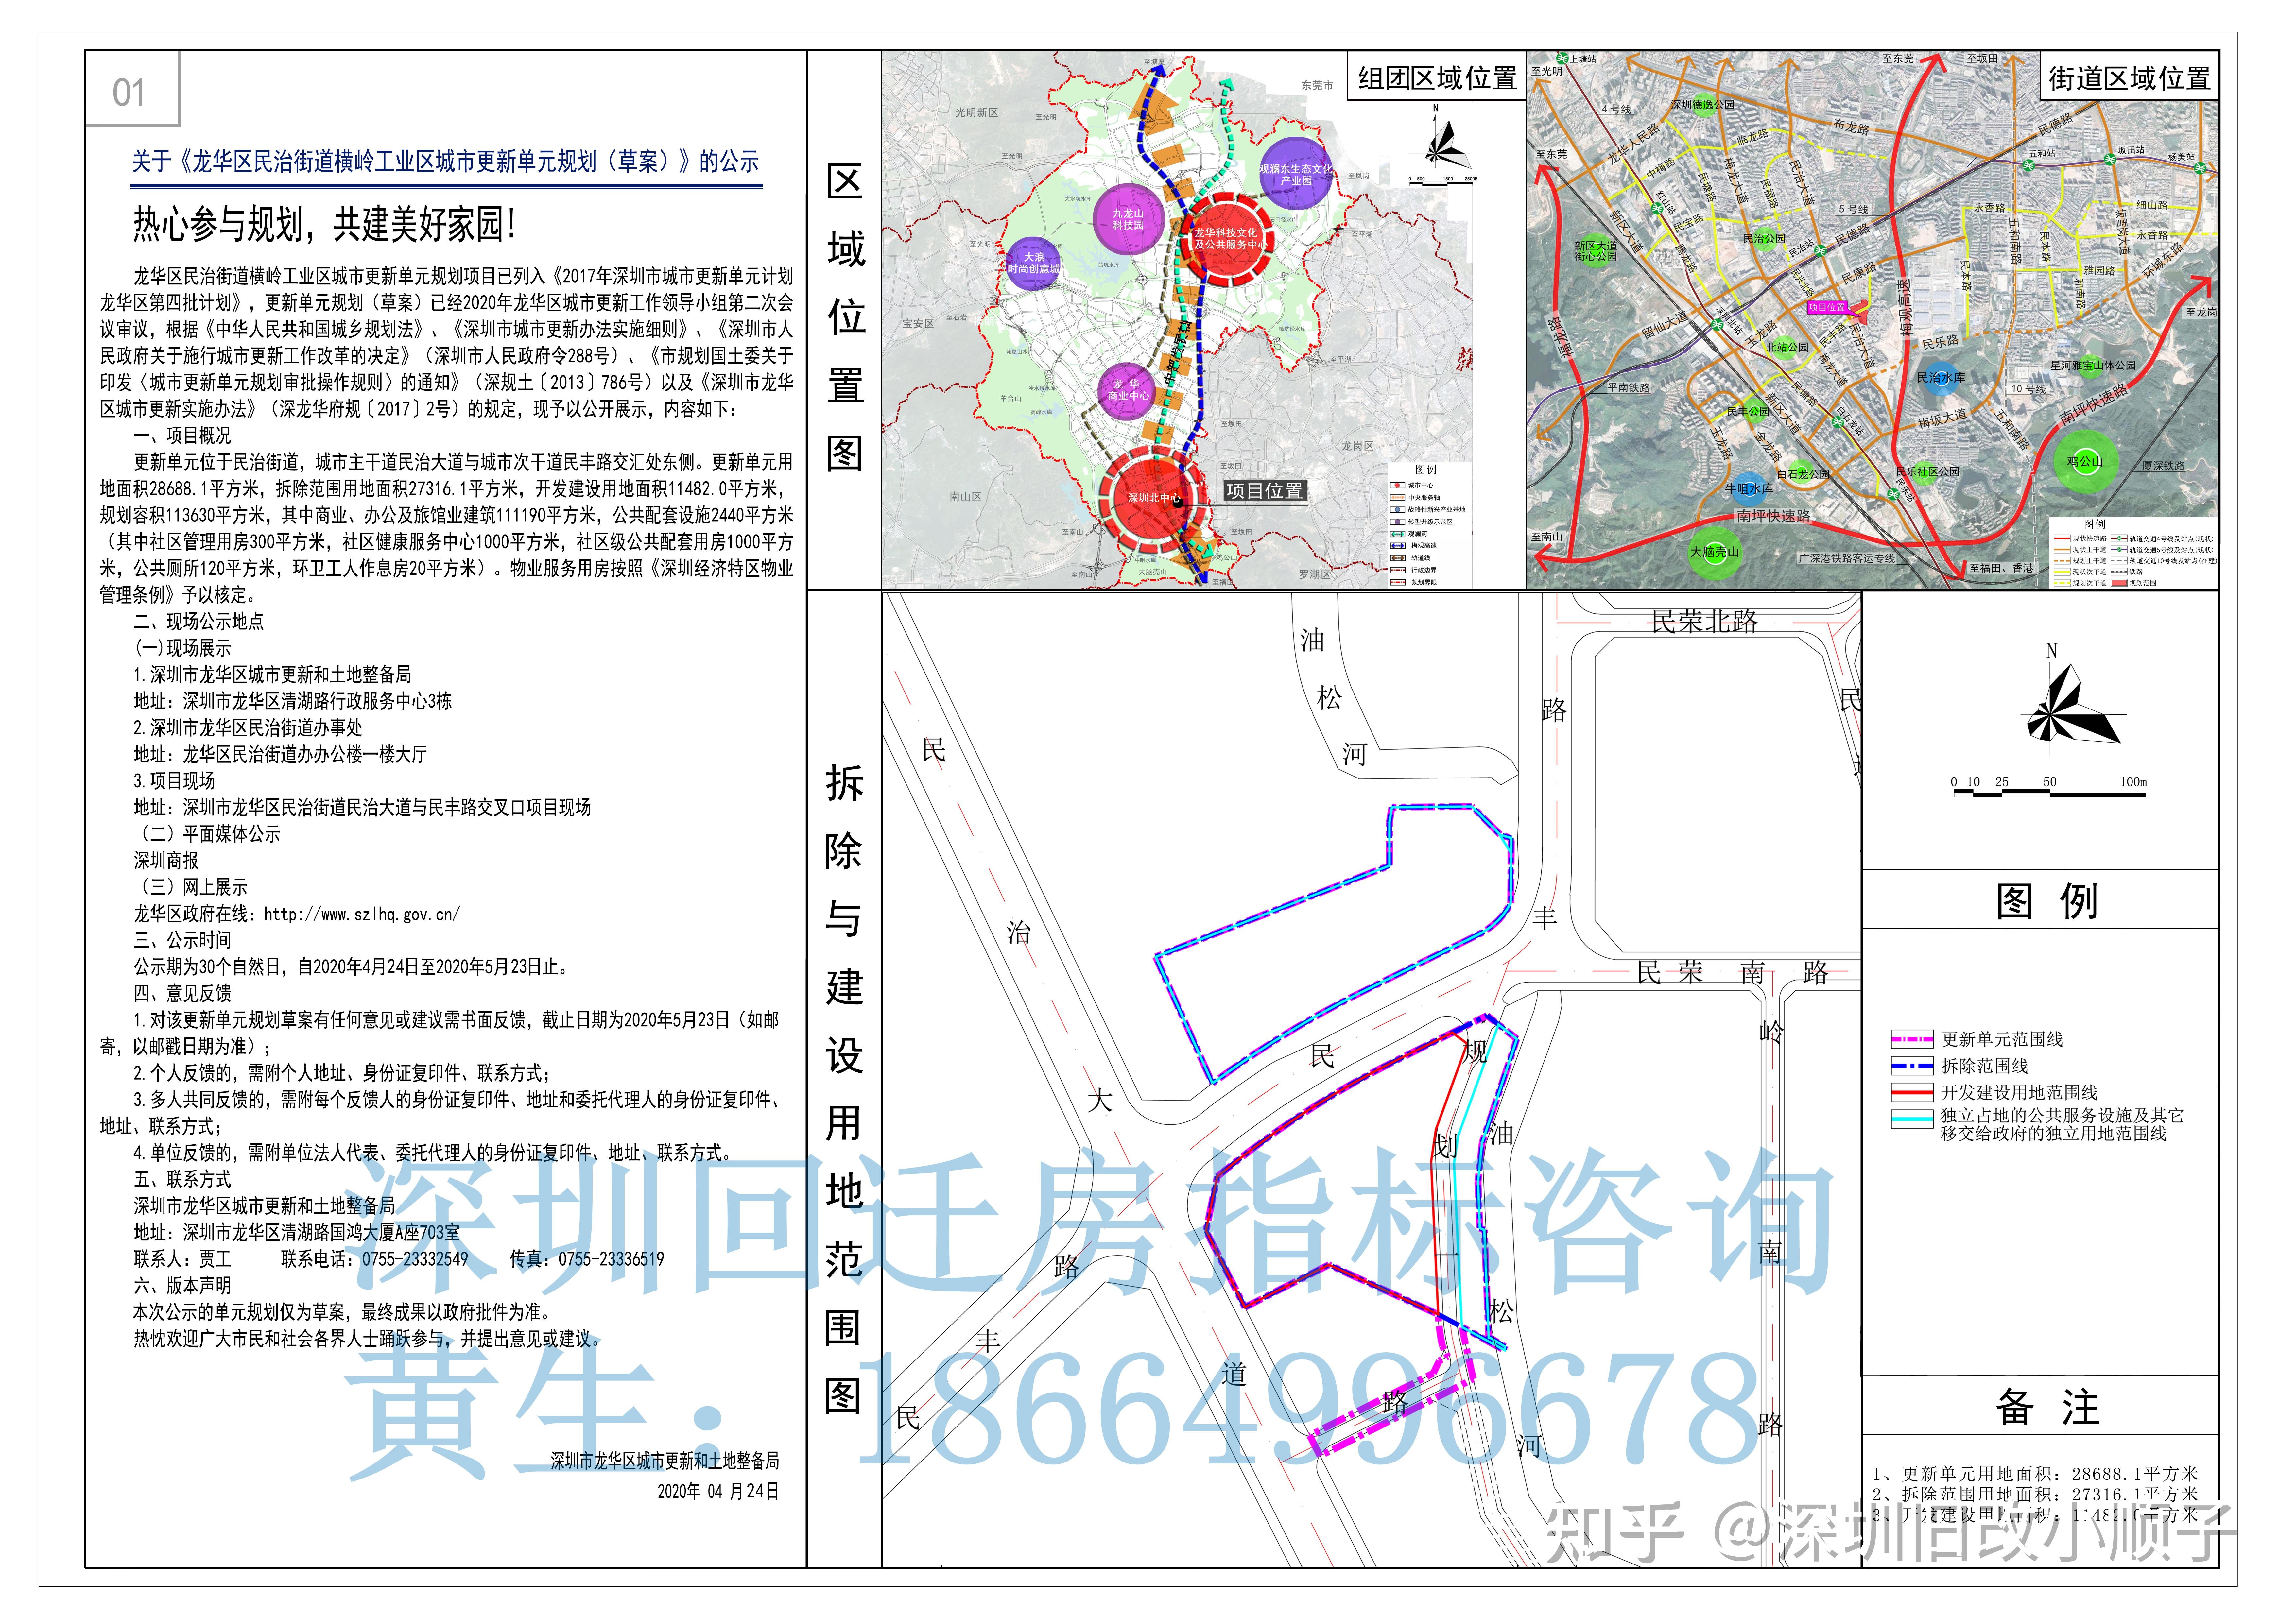Click the 民荣南路 road label
The height and width of the screenshot is (1624, 2296).
[1733, 972]
